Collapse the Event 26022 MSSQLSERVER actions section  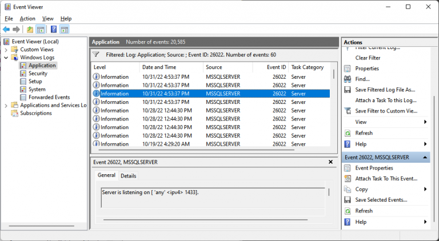[x=425, y=158]
